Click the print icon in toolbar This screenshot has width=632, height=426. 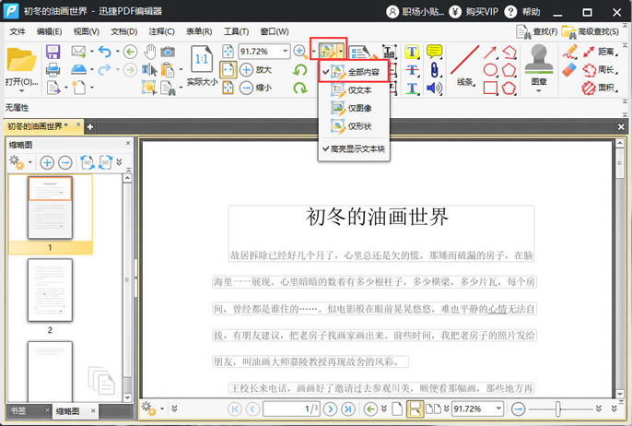[53, 70]
